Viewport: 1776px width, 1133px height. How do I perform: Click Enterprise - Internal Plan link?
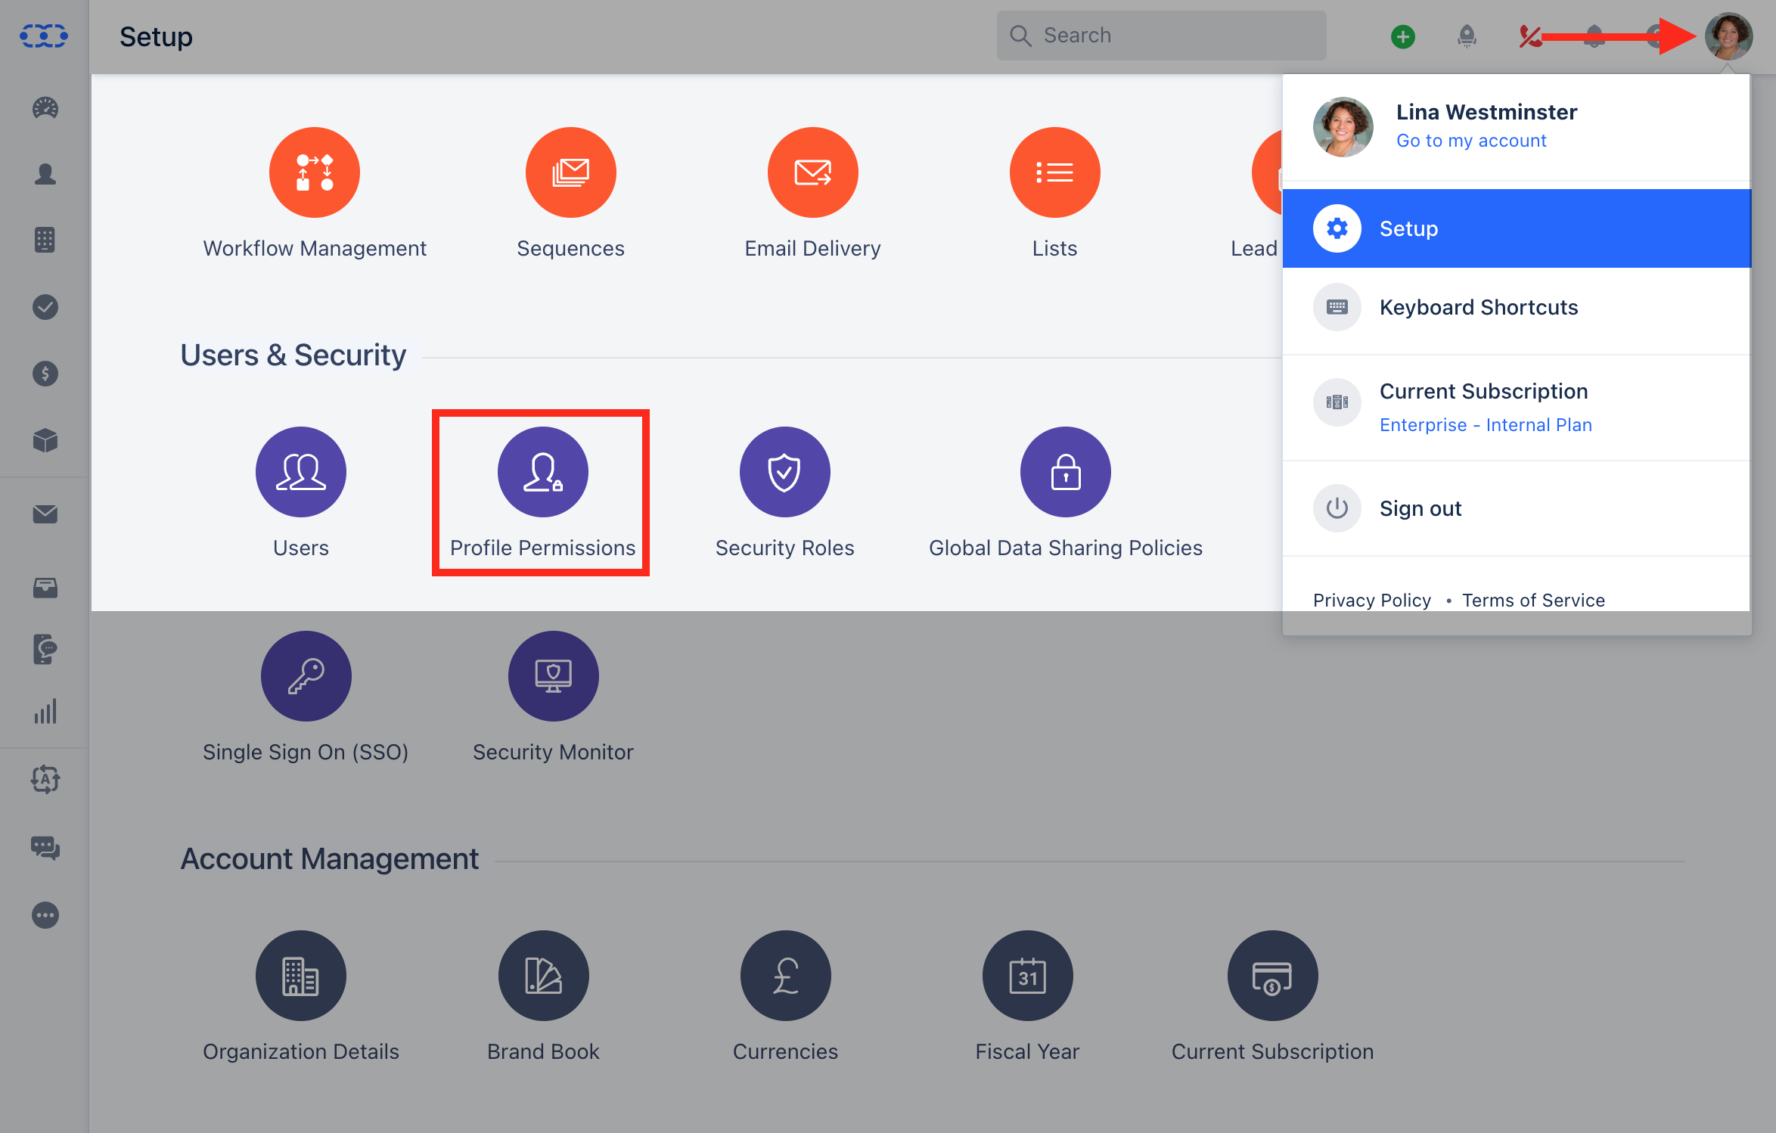(x=1486, y=425)
